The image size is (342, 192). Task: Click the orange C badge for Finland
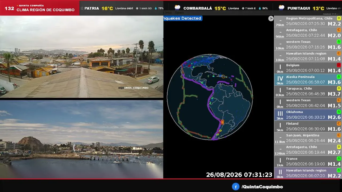pyautogui.click(x=339, y=124)
